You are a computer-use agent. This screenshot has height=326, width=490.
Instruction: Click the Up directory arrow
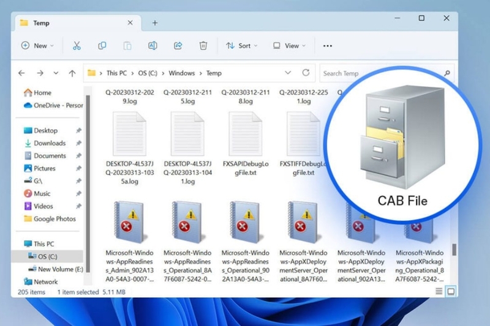(x=72, y=73)
